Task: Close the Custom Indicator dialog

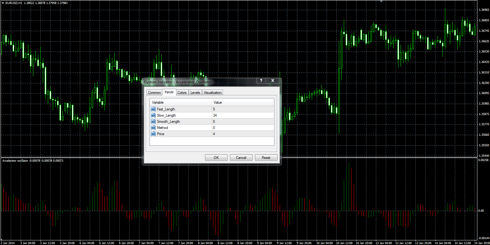Action: pos(273,81)
